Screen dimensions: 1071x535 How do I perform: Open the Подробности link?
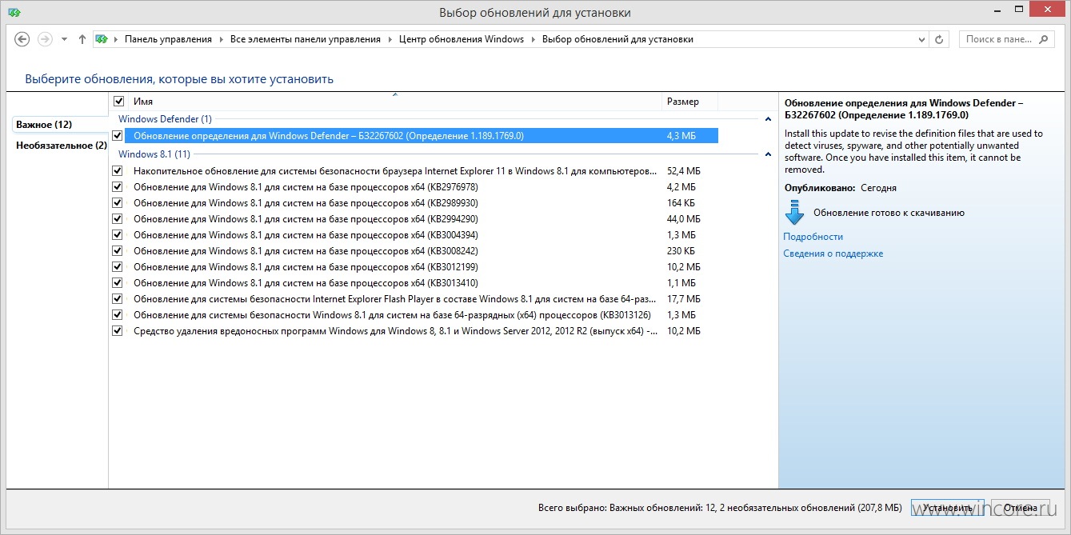[813, 237]
